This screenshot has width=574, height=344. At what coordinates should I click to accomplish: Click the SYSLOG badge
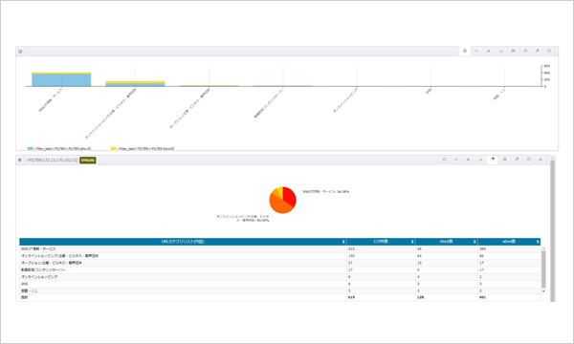tap(88, 161)
